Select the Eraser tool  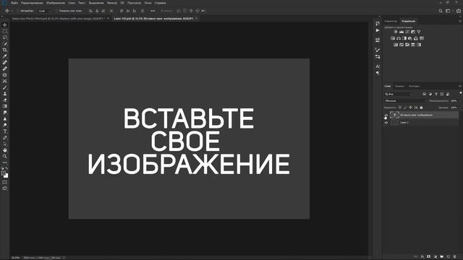point(5,100)
